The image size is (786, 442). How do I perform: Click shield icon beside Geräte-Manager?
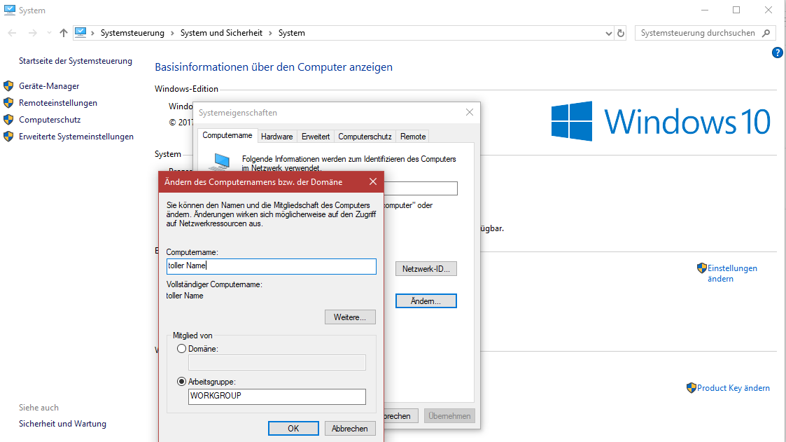[8, 86]
